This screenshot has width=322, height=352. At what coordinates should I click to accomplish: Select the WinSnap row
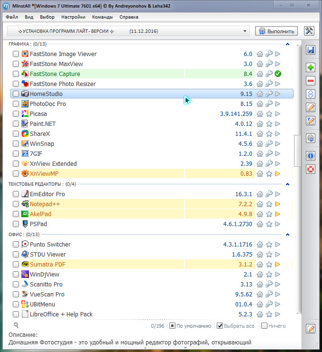(152, 143)
